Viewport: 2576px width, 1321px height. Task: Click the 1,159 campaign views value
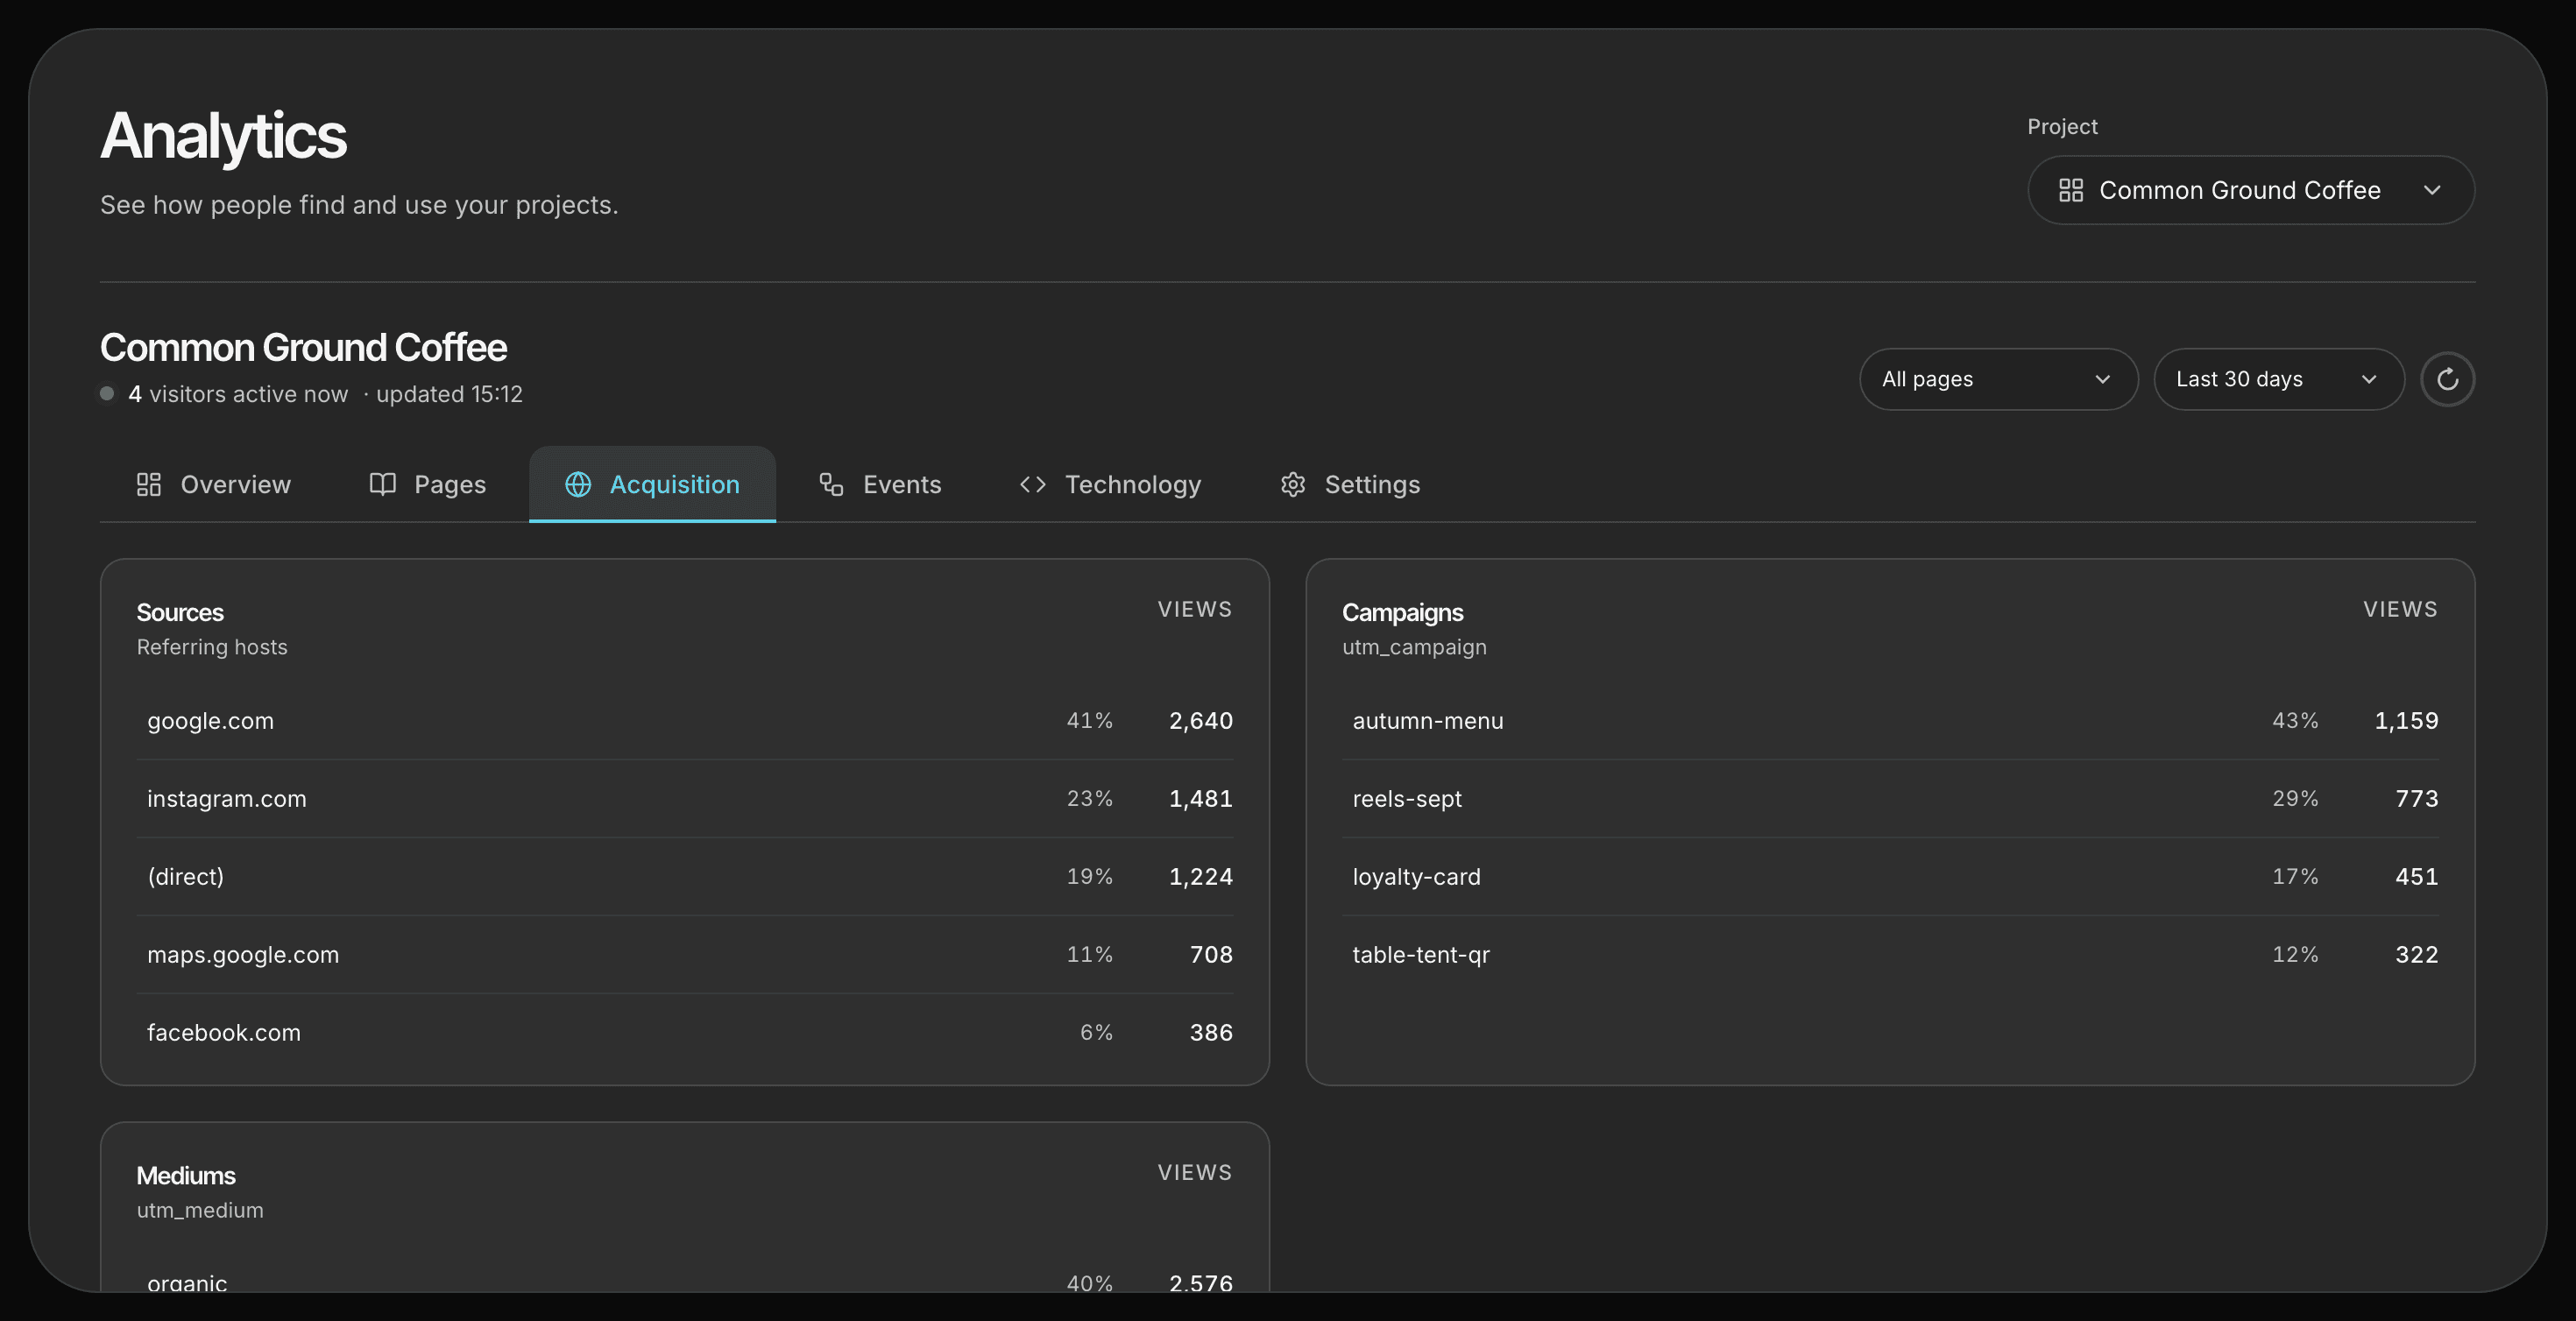(x=2407, y=720)
